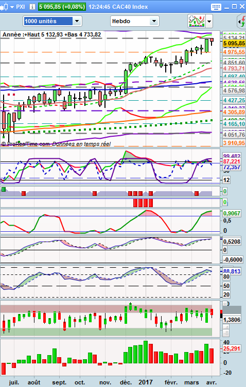Click the orange 4 975,55 price label
The image size is (246, 387).
pyautogui.click(x=234, y=52)
